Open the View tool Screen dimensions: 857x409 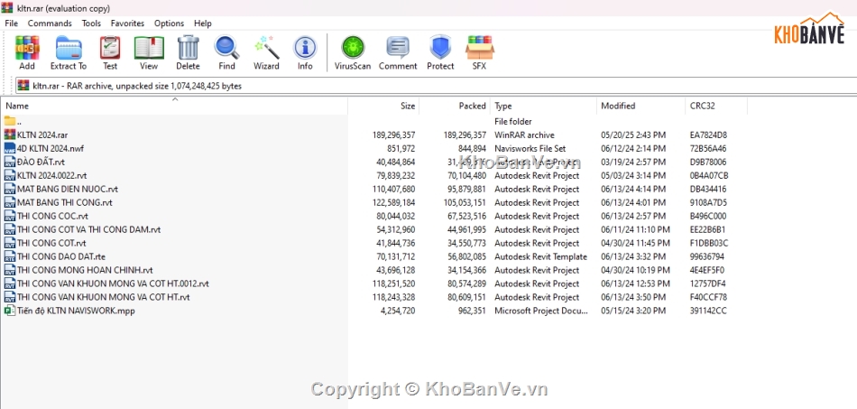[x=149, y=48]
